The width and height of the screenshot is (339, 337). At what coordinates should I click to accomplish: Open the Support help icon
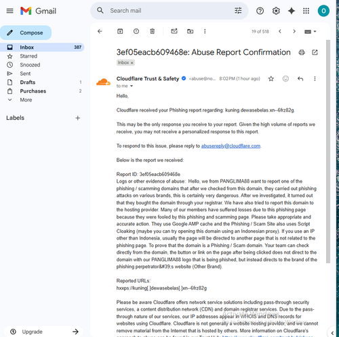click(x=260, y=11)
